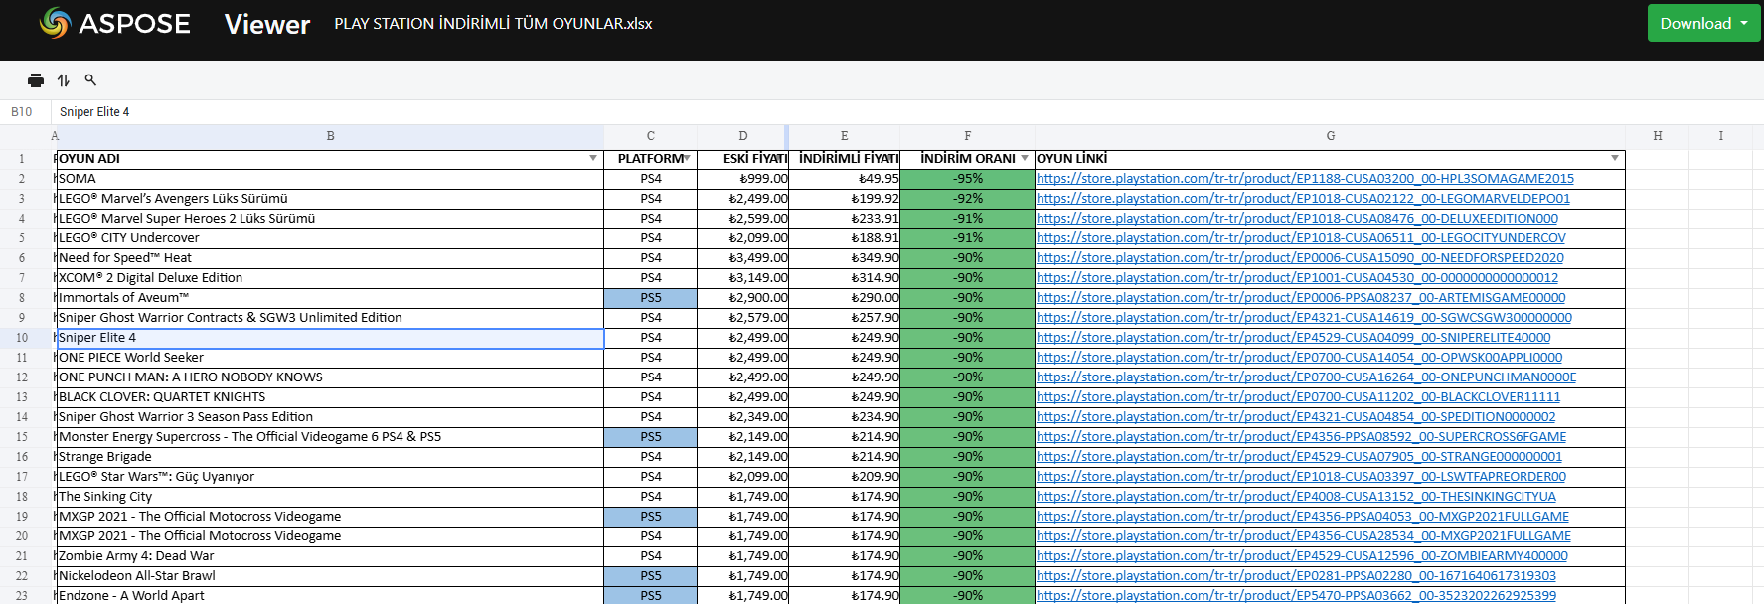Select column G header
The image size is (1764, 604).
point(1331,136)
